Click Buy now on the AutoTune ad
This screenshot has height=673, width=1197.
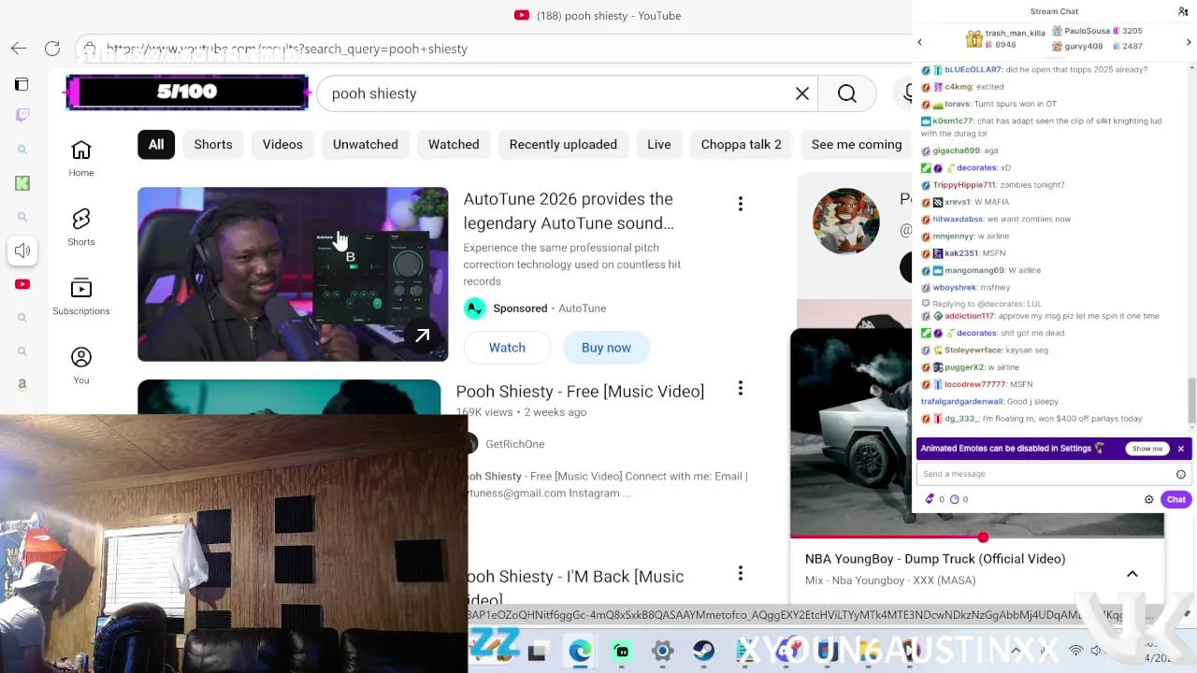[606, 348]
